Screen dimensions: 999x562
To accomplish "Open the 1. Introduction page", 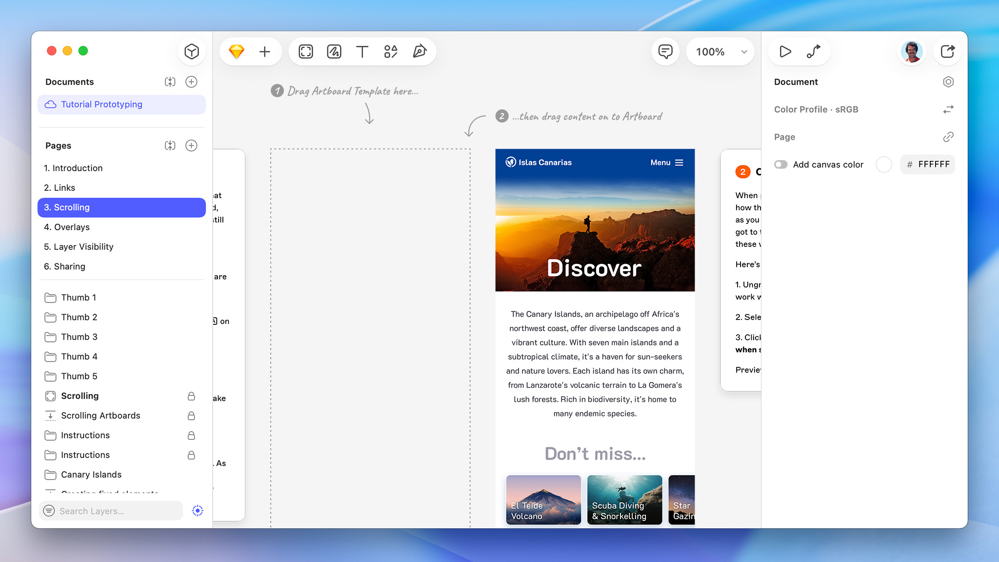I will point(73,168).
